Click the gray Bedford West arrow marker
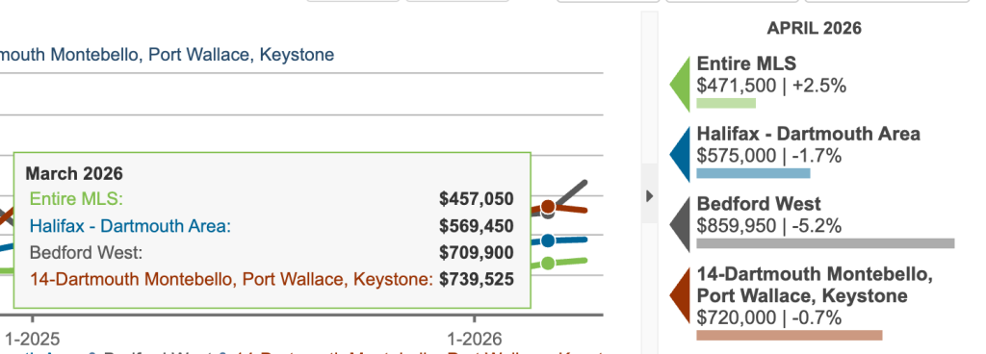The width and height of the screenshot is (986, 354). tap(680, 223)
